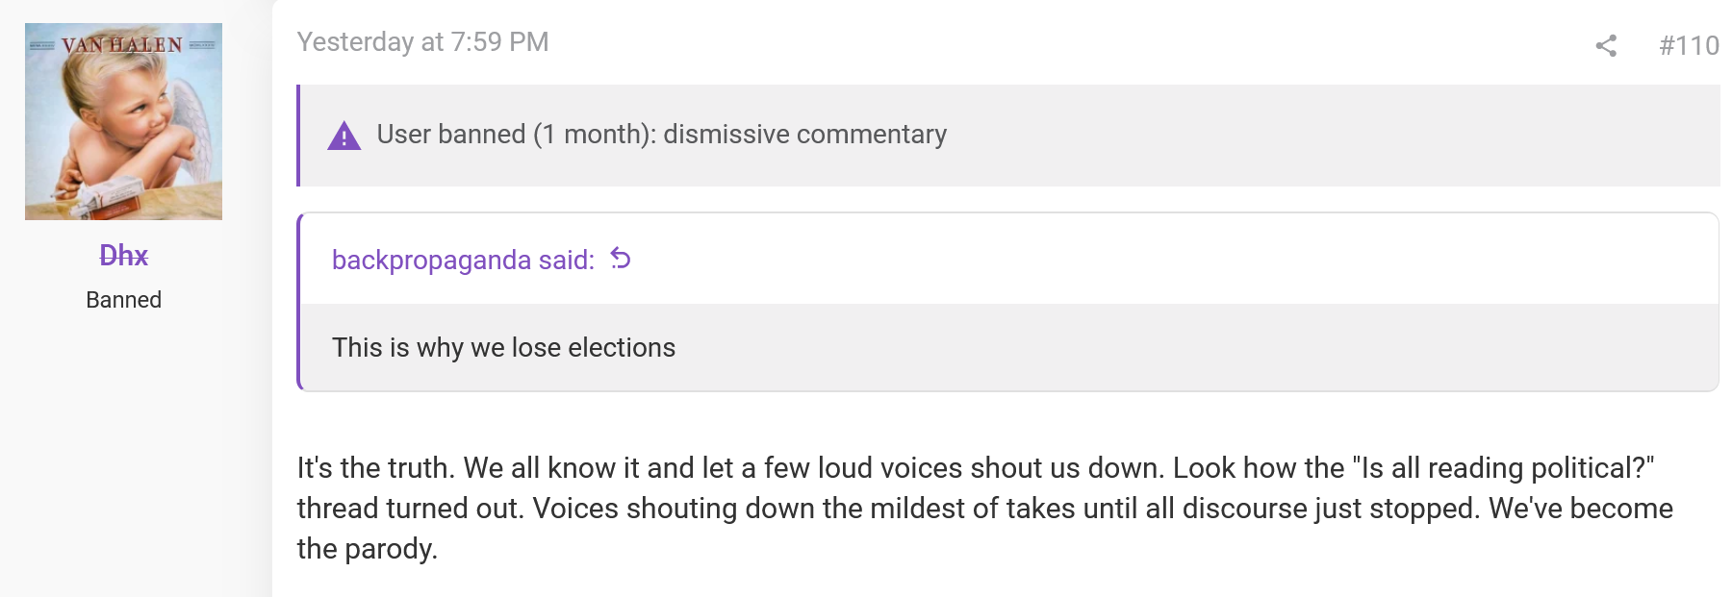Click the share icon for this post

(1606, 45)
